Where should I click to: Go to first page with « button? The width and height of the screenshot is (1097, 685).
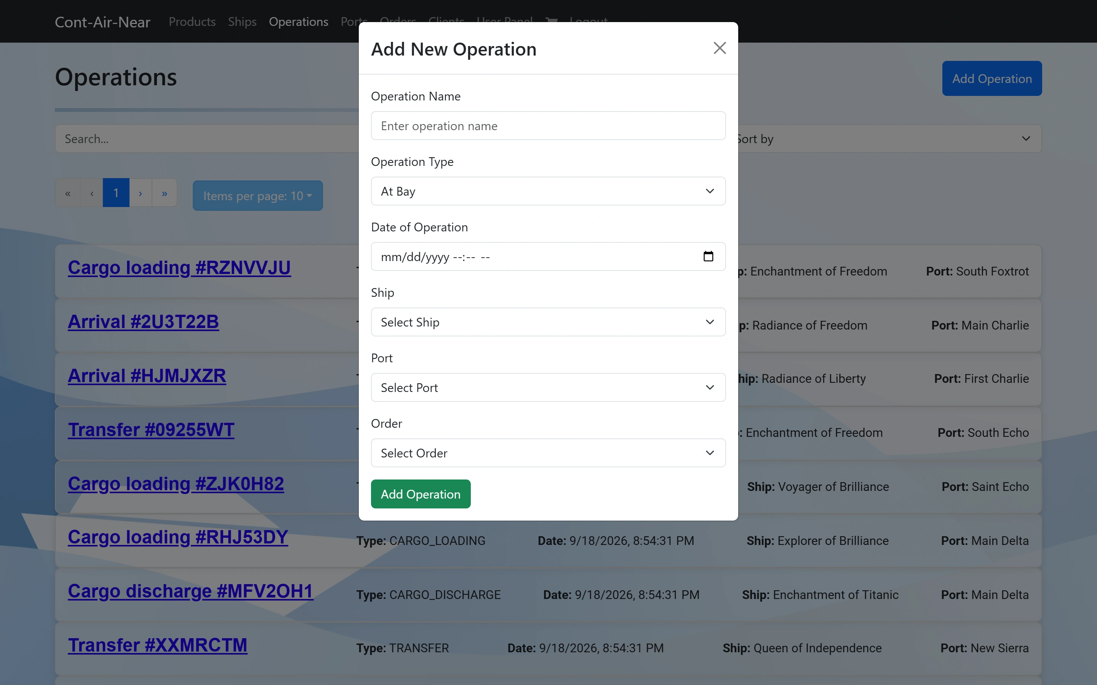coord(68,193)
